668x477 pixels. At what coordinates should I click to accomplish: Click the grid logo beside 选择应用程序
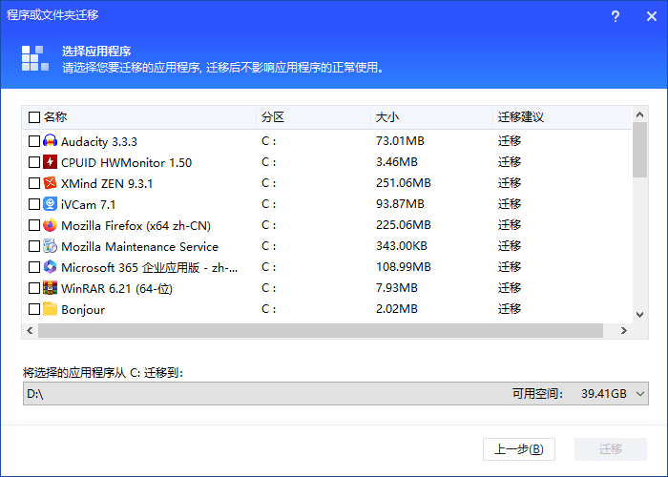35,58
